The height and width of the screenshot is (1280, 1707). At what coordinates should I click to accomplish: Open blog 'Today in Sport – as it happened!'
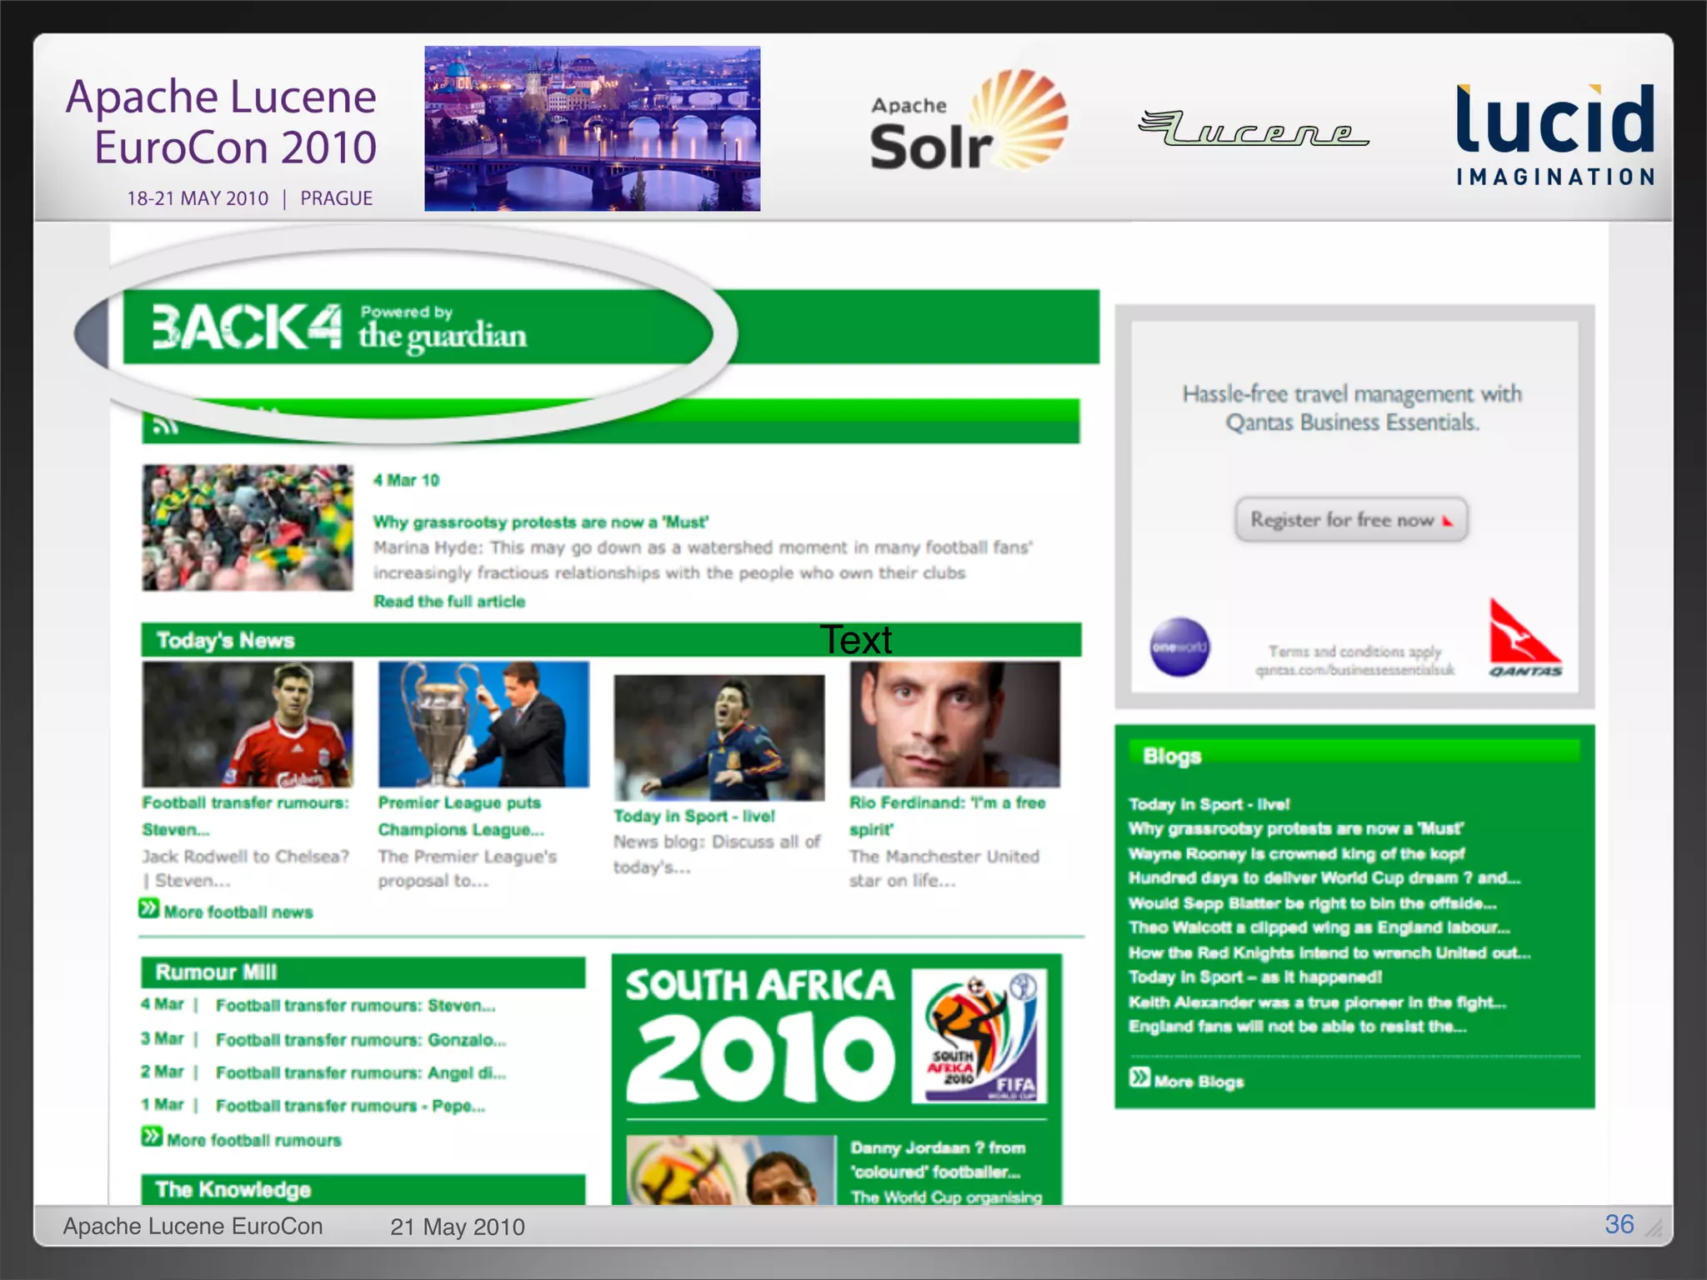pos(1255,977)
